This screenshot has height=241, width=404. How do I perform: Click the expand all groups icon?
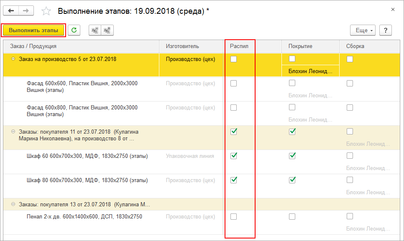107,30
